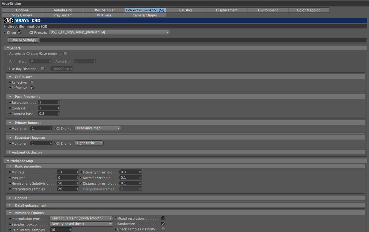Screen dimensions: 369x232
Task: Collapse the General section
Action: pyautogui.click(x=8, y=48)
